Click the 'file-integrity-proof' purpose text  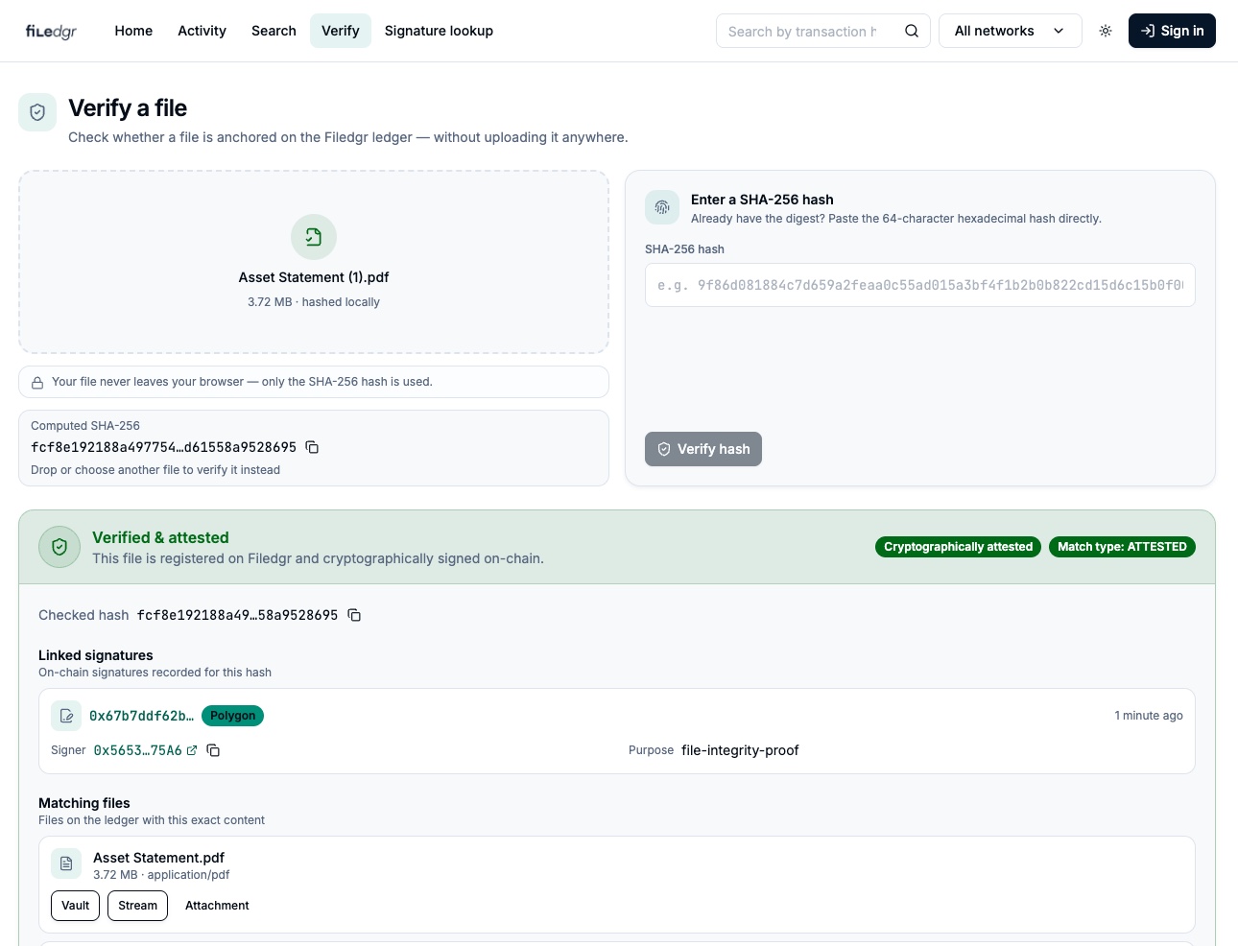[x=740, y=750]
